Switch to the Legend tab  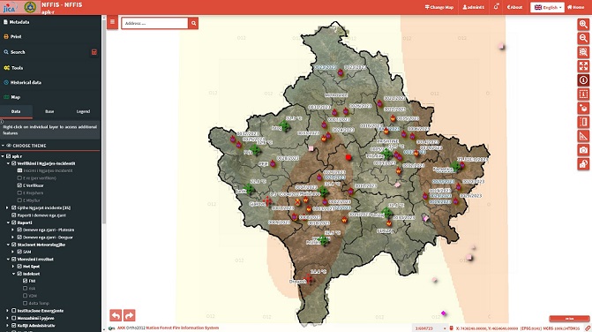click(x=83, y=111)
